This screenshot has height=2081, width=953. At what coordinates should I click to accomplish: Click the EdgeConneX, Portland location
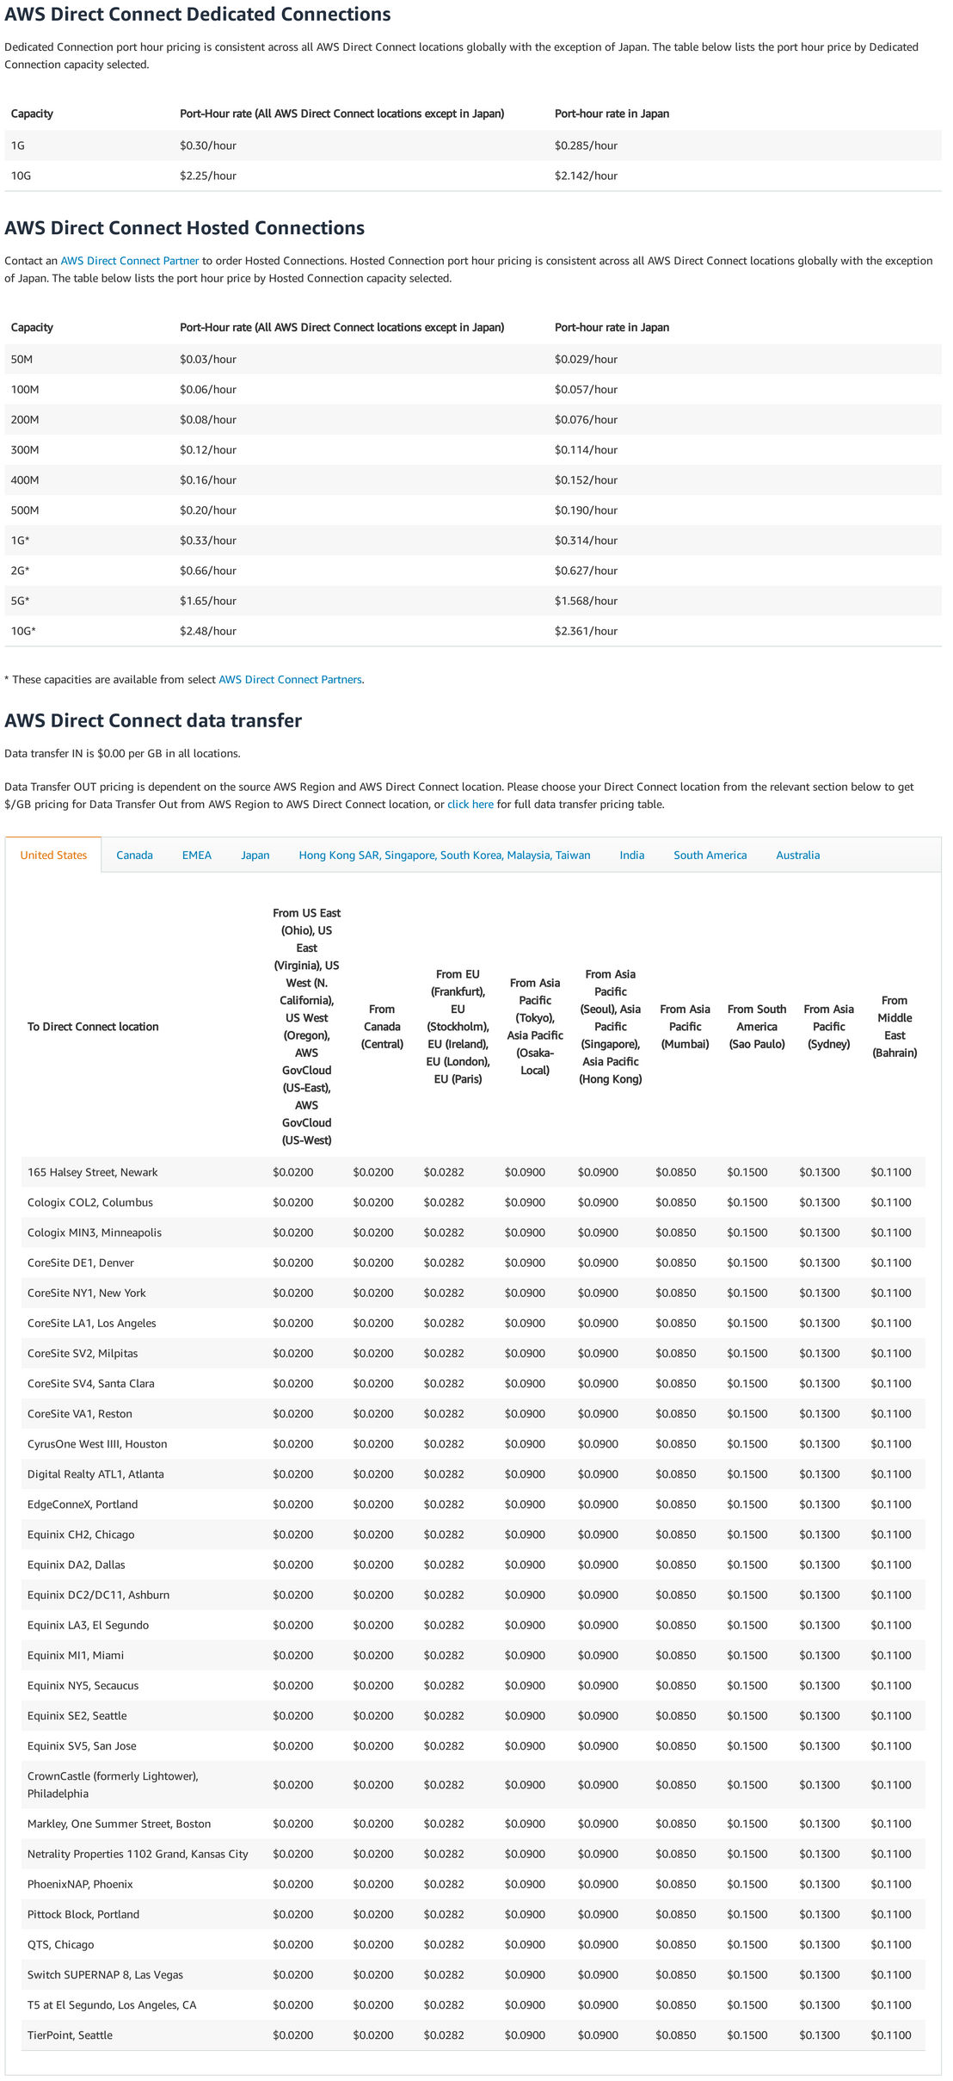83,1503
